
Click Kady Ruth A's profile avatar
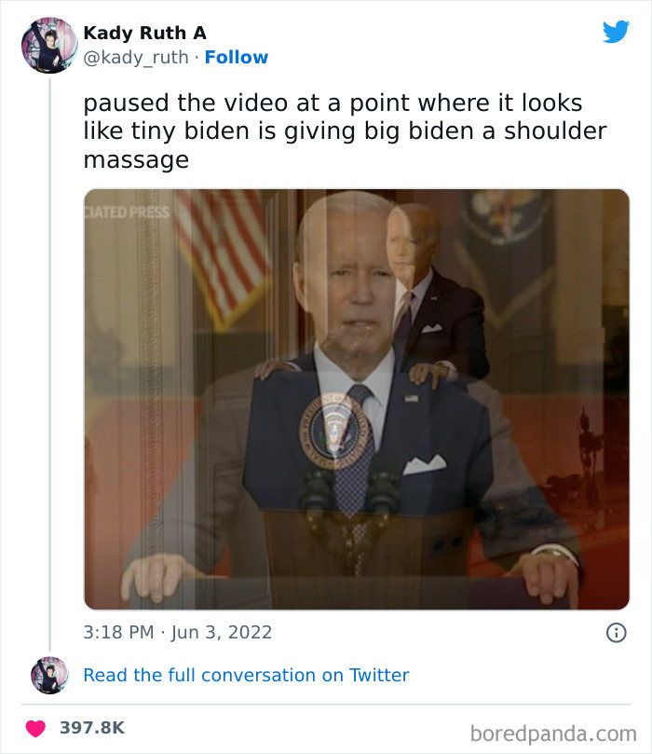47,44
